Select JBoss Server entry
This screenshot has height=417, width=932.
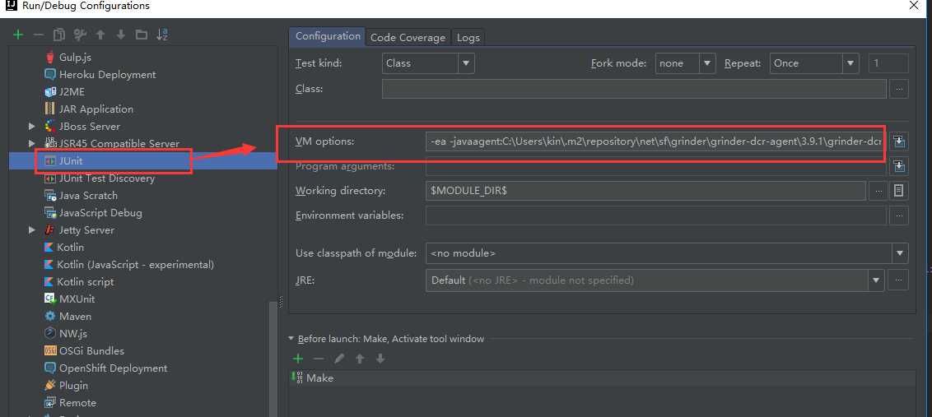pos(89,126)
